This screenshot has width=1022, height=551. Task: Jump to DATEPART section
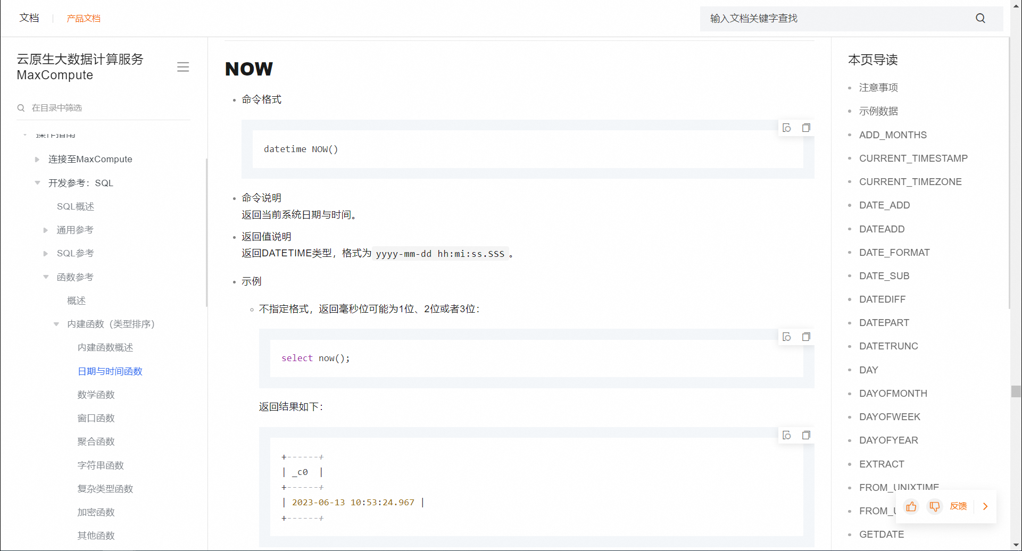click(x=884, y=323)
